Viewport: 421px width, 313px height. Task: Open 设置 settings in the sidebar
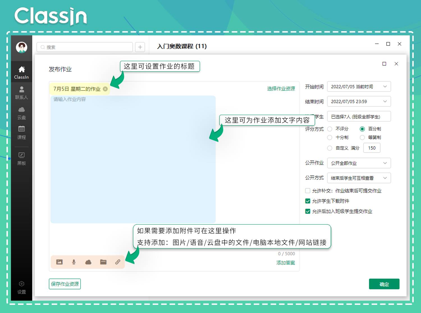(x=22, y=288)
